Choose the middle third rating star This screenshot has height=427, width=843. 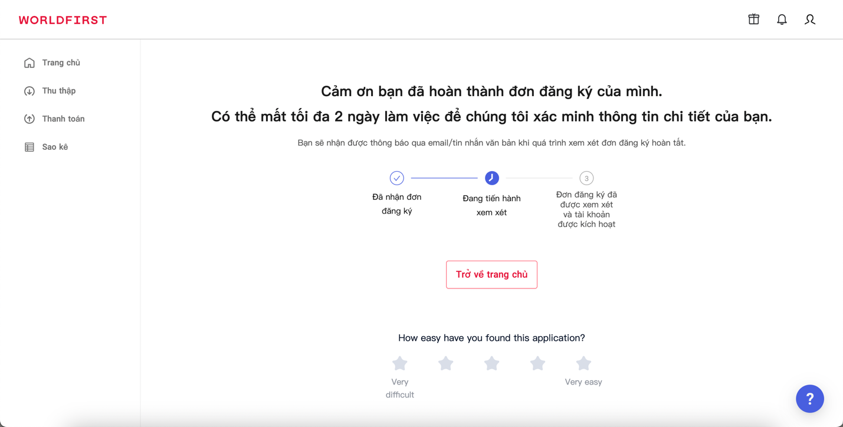[491, 363]
